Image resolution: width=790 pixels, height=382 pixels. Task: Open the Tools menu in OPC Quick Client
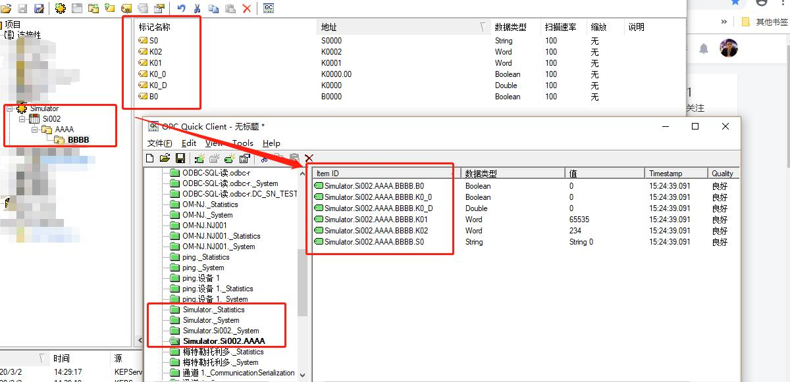[x=243, y=143]
